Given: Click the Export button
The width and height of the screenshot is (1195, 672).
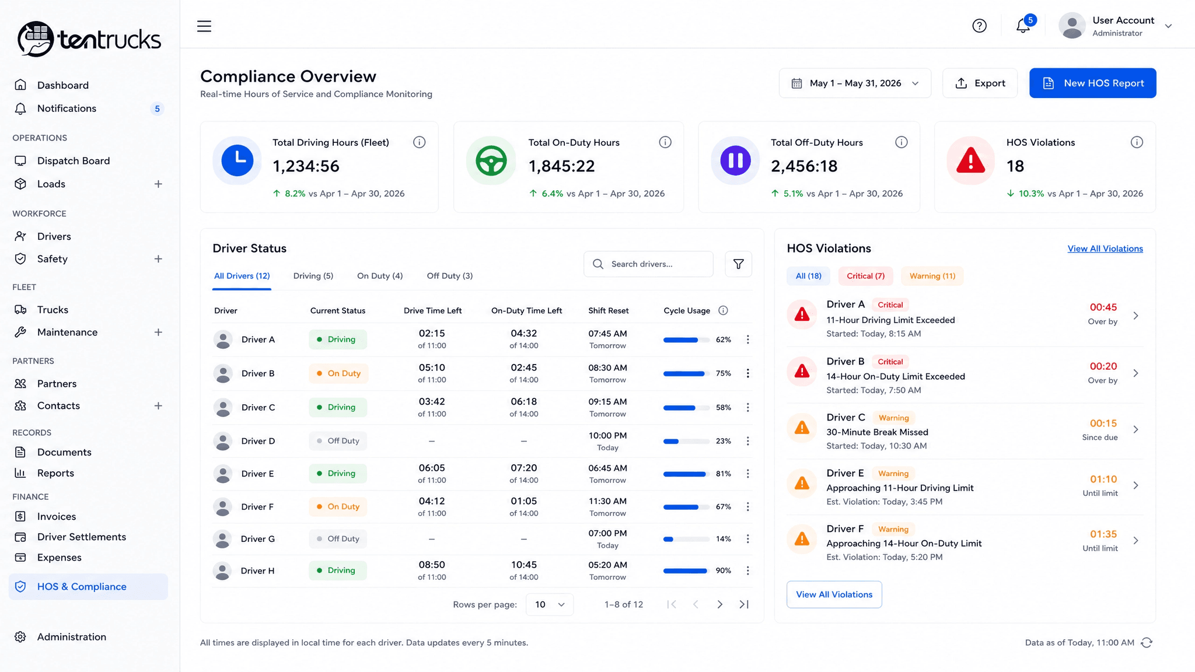Looking at the screenshot, I should 980,83.
